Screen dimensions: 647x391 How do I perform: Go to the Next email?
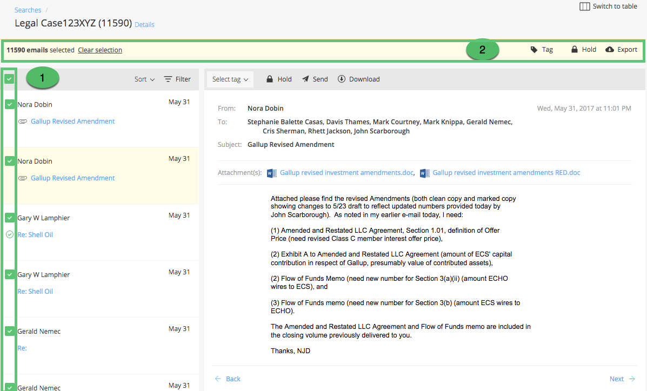click(x=622, y=379)
